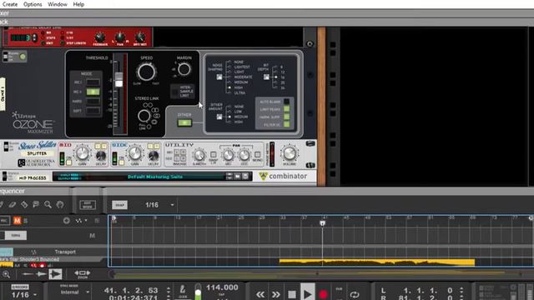Toggle the Mono button in the Utility section
The image size is (534, 300).
click(x=258, y=155)
